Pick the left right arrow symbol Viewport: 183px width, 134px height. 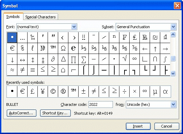click(x=22, y=59)
